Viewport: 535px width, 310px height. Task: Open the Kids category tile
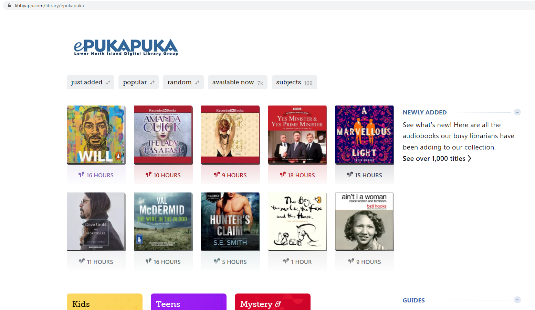(x=105, y=302)
